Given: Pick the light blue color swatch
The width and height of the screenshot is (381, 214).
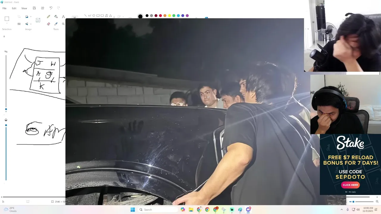Looking at the screenshot, I should (178, 15).
